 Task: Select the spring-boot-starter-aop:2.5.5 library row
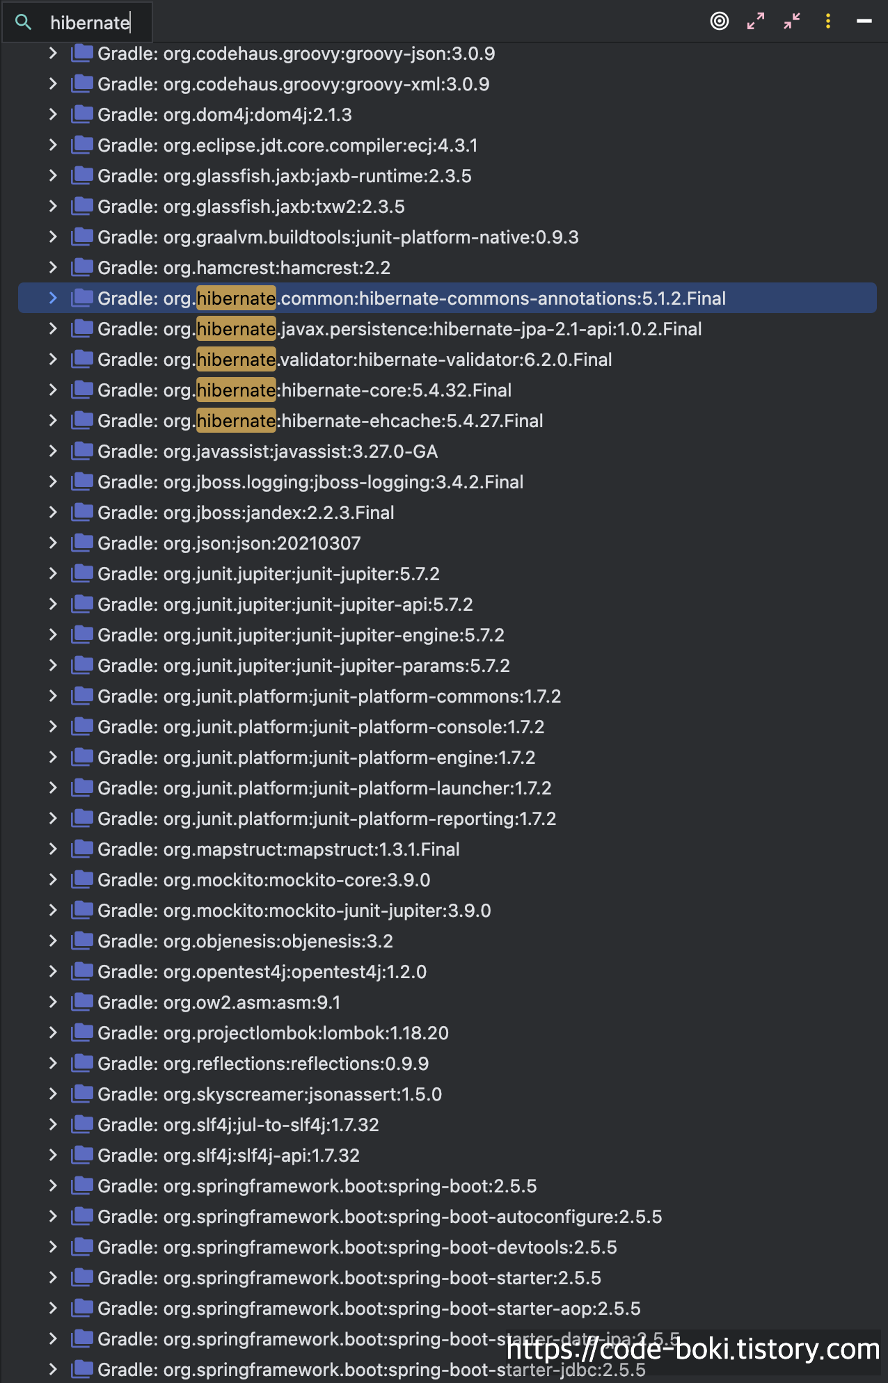447,1308
